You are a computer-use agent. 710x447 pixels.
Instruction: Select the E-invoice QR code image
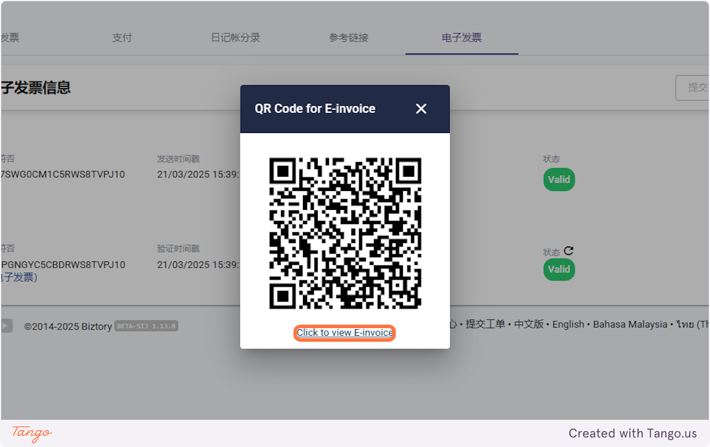click(x=345, y=233)
